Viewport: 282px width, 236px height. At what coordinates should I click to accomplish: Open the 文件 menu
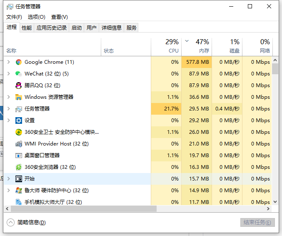[x=14, y=17]
